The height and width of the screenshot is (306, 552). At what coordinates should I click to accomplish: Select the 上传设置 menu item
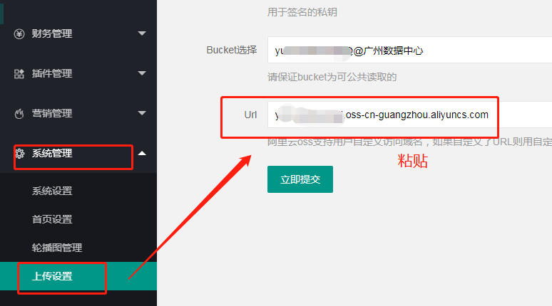coord(78,276)
